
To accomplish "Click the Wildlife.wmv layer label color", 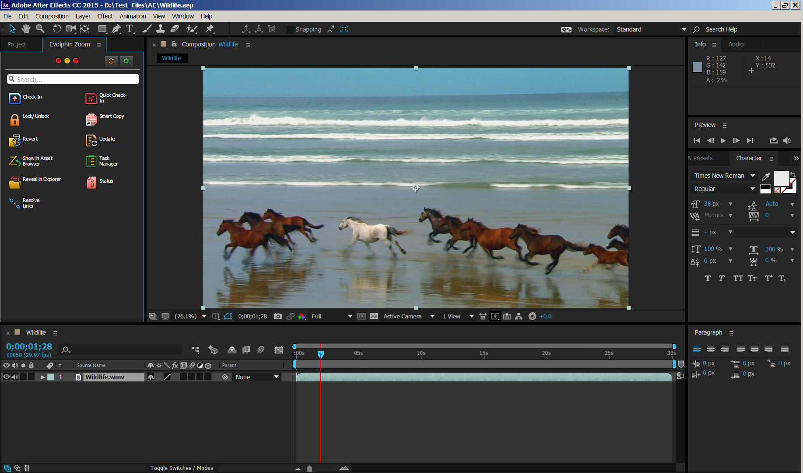I will pyautogui.click(x=51, y=377).
